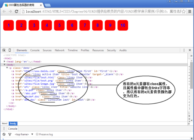Screen dimensions: 194x140
Task: Select anchor line with baidu.com href
Action: (64, 71)
